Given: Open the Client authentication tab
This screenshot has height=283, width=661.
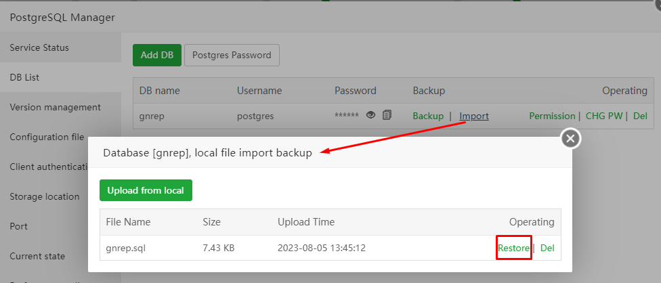Looking at the screenshot, I should (x=47, y=167).
